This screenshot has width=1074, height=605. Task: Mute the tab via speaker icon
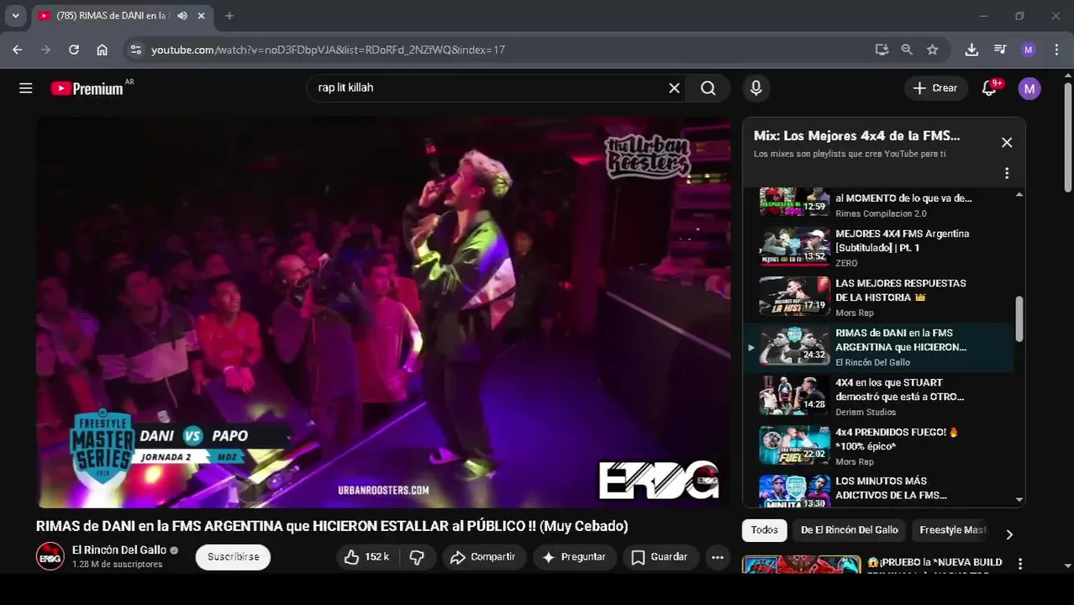pos(182,16)
